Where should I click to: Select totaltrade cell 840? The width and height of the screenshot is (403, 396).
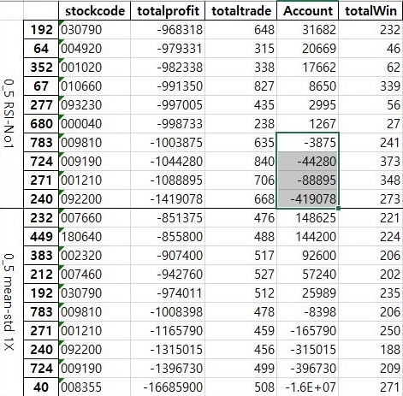click(x=240, y=162)
